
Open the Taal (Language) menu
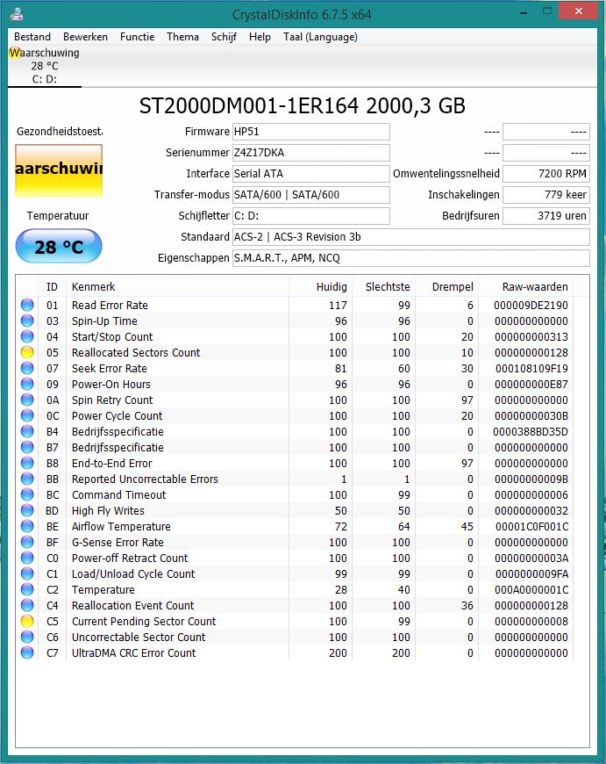tap(320, 37)
